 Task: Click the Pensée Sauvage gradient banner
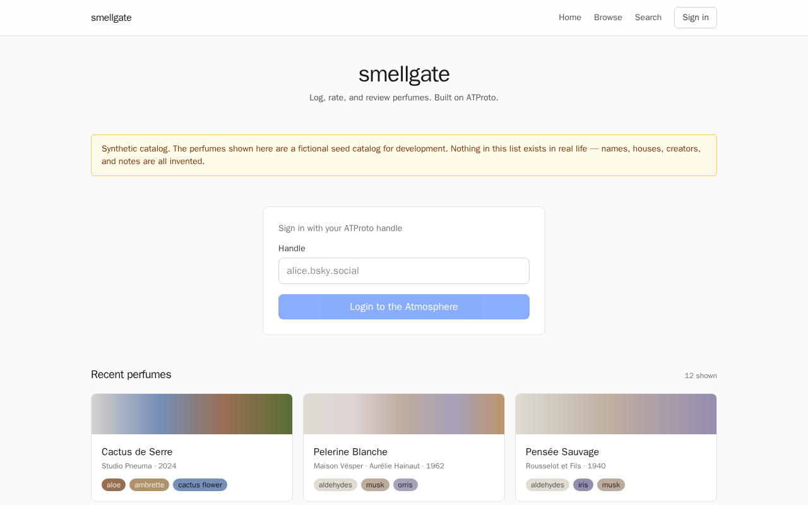pos(616,414)
